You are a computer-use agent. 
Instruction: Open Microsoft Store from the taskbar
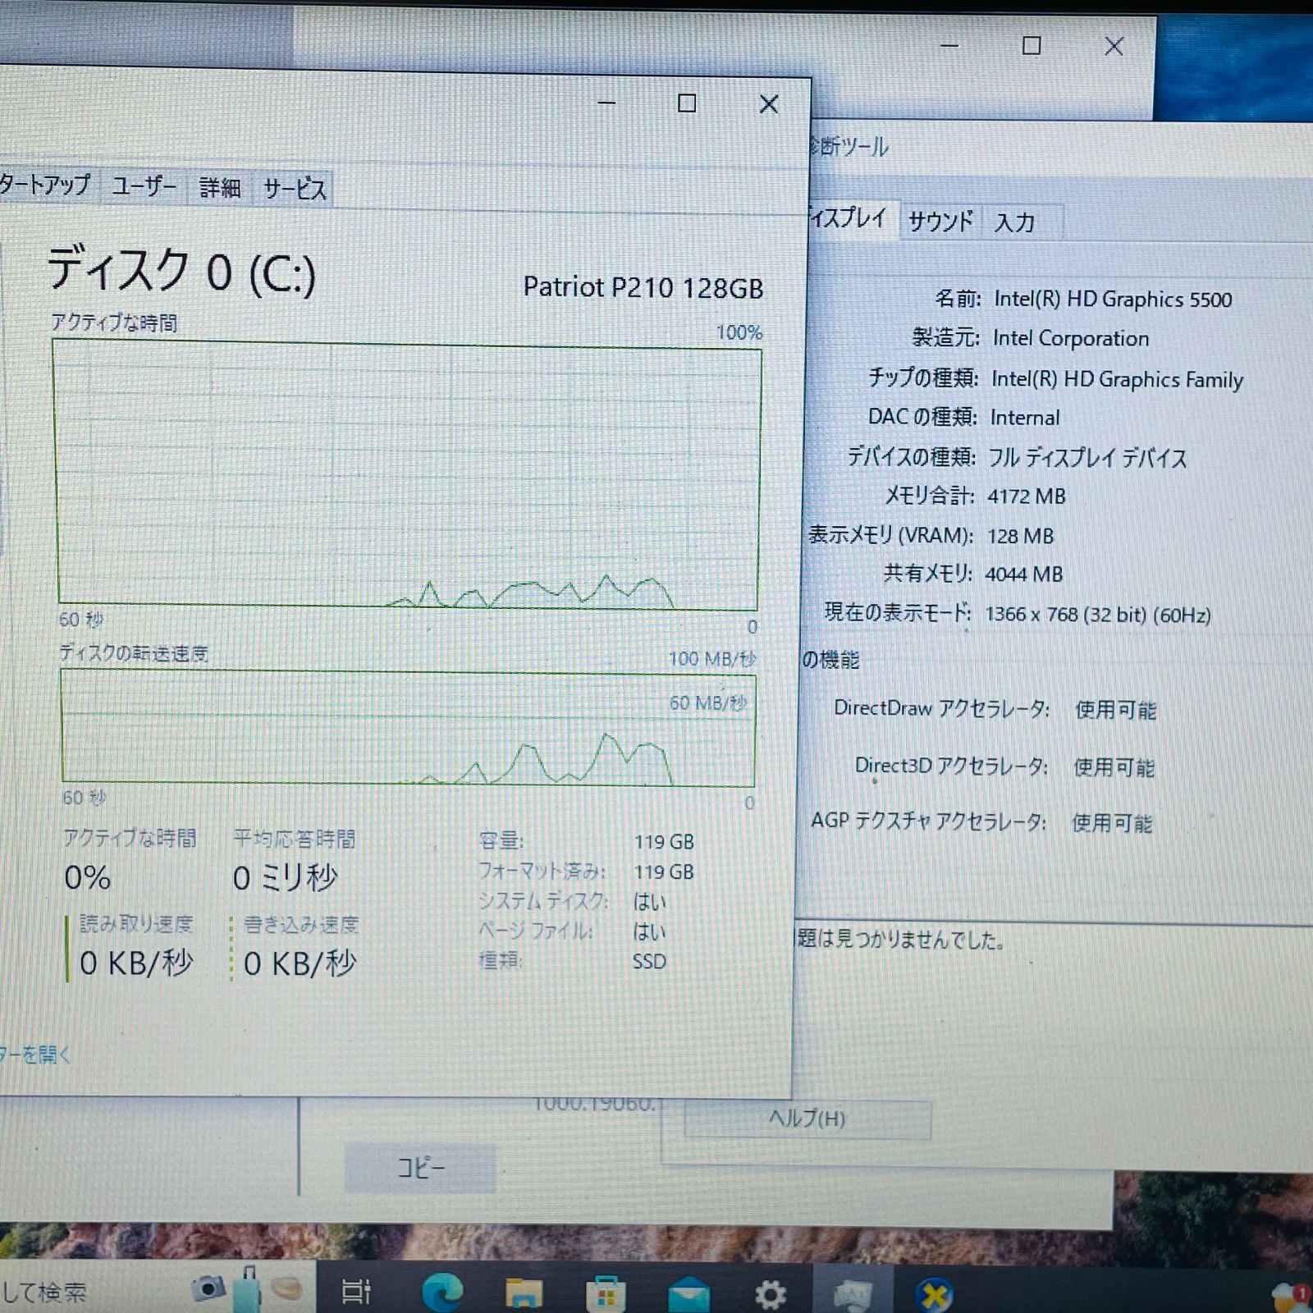pos(606,1295)
